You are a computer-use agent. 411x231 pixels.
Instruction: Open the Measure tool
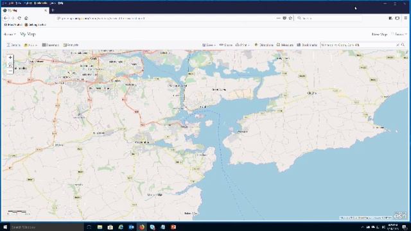[x=285, y=45]
